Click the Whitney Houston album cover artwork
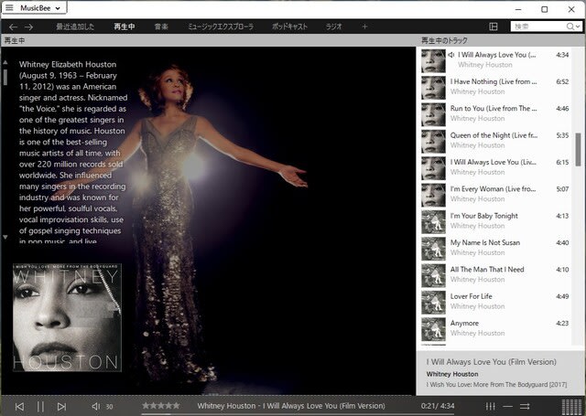Screen dimensions: 586x416 tap(67, 317)
